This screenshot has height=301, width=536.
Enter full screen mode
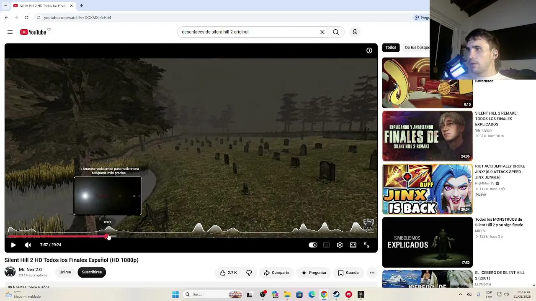coord(366,245)
